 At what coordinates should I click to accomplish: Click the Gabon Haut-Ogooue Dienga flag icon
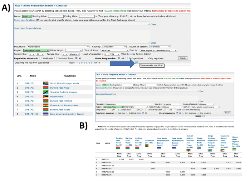[234, 149]
